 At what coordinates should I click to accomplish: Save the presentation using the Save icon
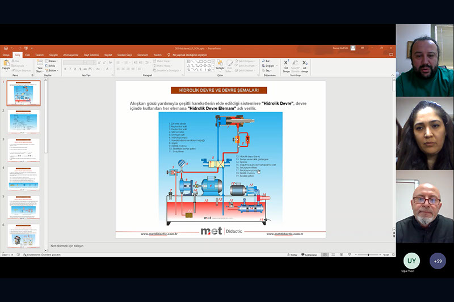click(x=5, y=48)
